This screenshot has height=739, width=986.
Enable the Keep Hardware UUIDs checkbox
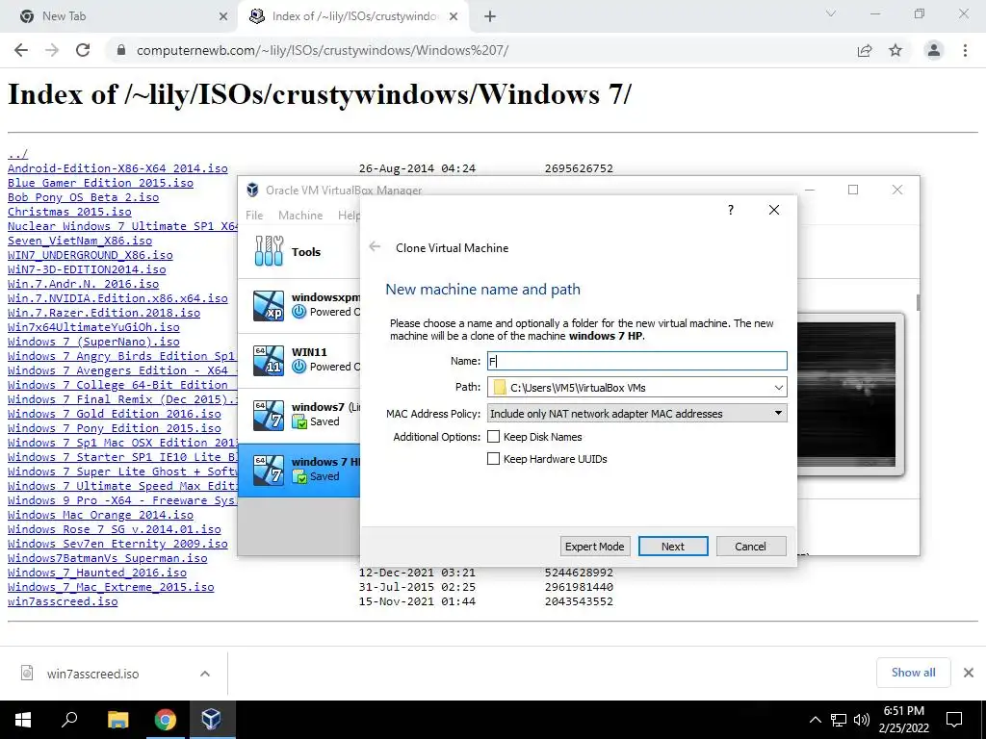494,459
